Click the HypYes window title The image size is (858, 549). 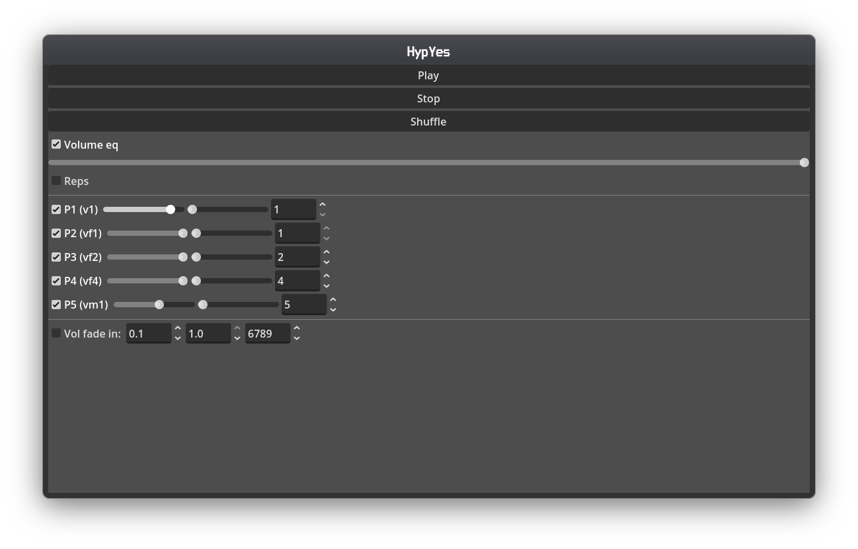428,52
